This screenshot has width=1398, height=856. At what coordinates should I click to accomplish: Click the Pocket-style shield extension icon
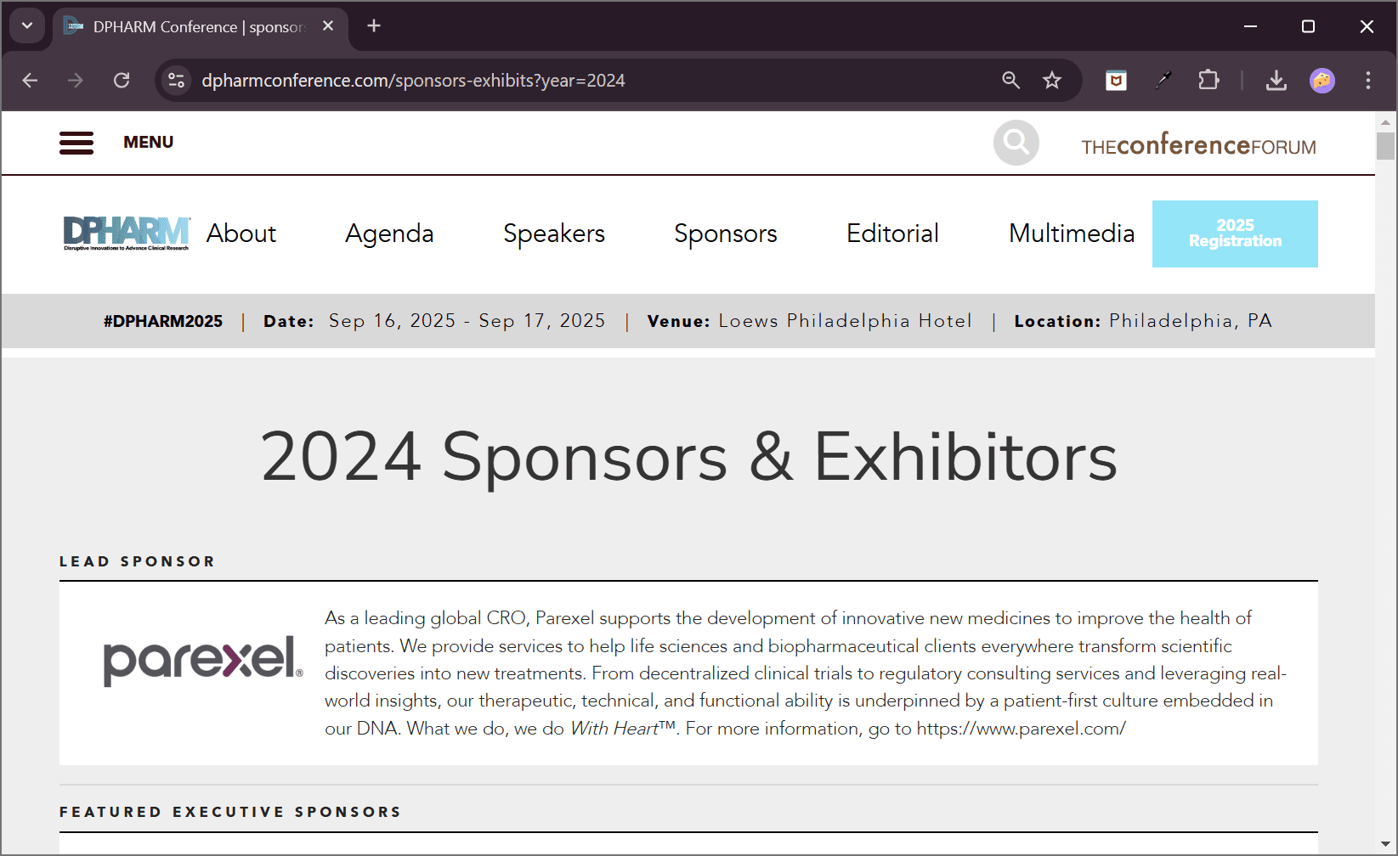point(1116,81)
